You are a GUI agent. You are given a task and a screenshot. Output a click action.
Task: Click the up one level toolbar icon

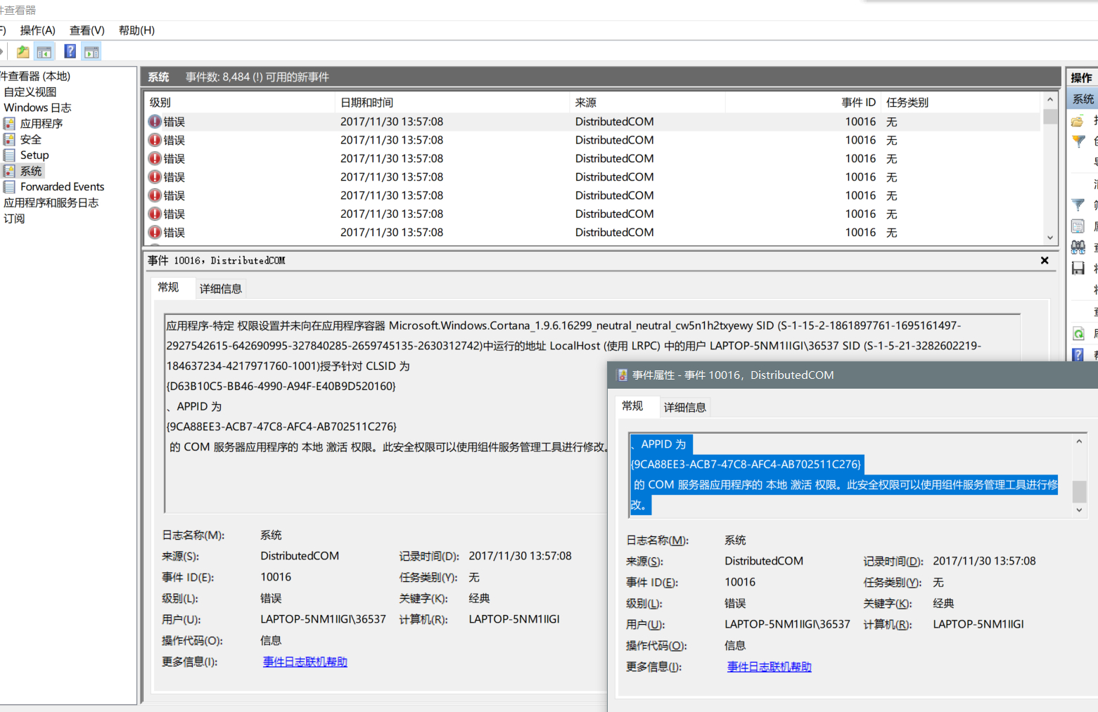(x=23, y=51)
